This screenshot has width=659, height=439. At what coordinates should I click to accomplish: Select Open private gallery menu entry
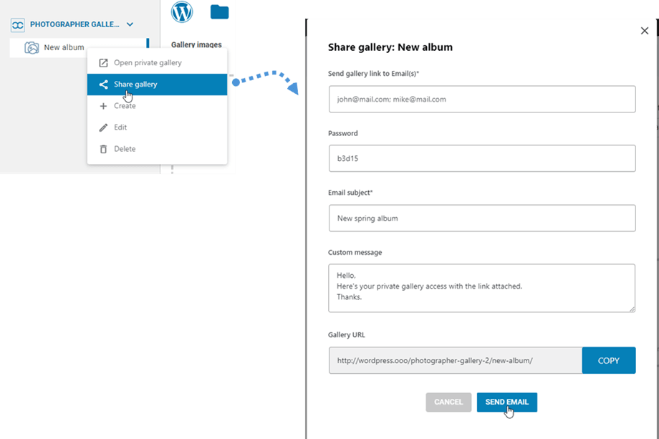pyautogui.click(x=148, y=63)
